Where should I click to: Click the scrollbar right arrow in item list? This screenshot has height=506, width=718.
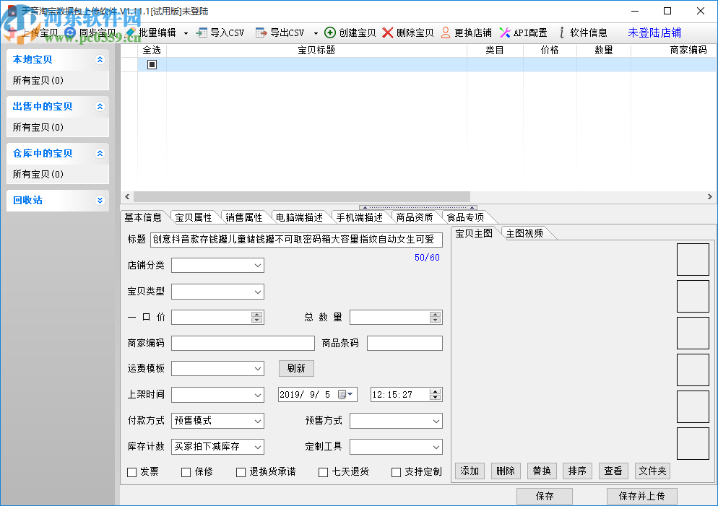710,197
